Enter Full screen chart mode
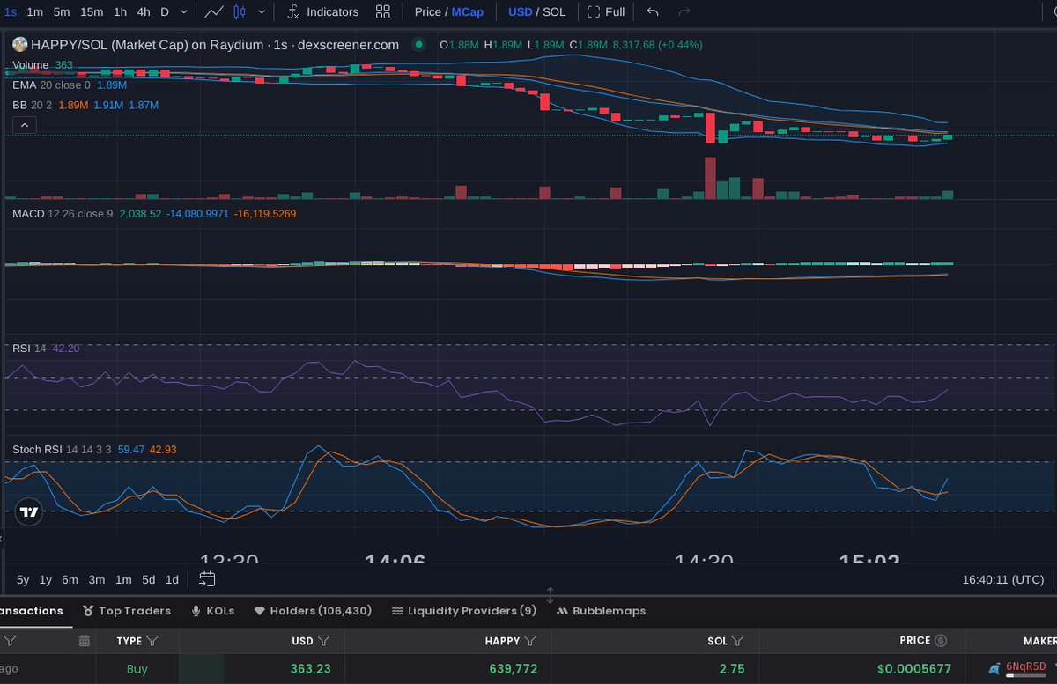Image resolution: width=1057 pixels, height=684 pixels. click(606, 11)
